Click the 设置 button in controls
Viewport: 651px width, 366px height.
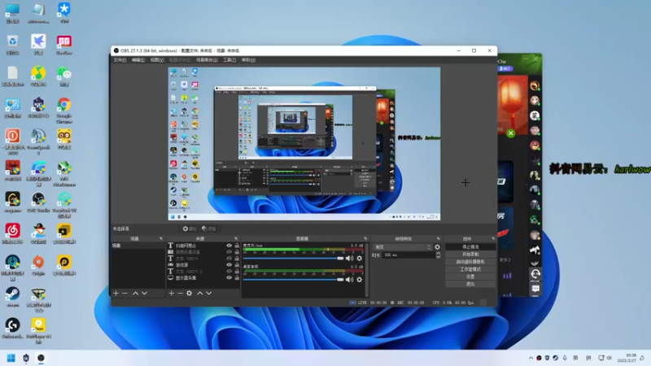coord(470,277)
